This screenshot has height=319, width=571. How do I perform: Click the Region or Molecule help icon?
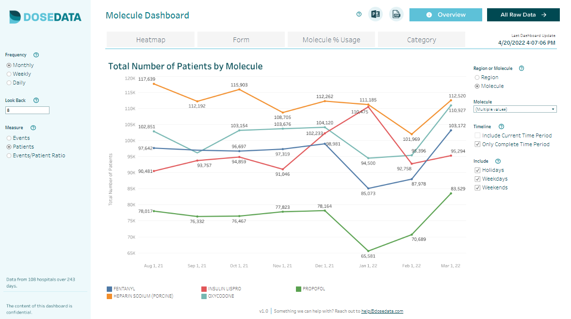pyautogui.click(x=522, y=68)
